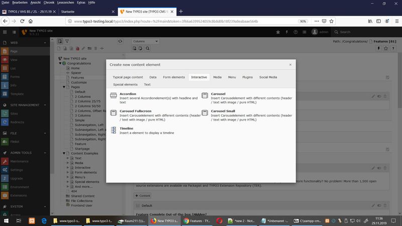Open the Environment admin tool
This screenshot has height=226, width=402.
click(25, 187)
